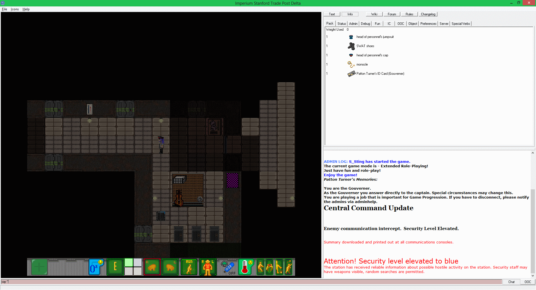Click the chat log scroll-up arrow
This screenshot has height=290, width=536.
click(533, 153)
